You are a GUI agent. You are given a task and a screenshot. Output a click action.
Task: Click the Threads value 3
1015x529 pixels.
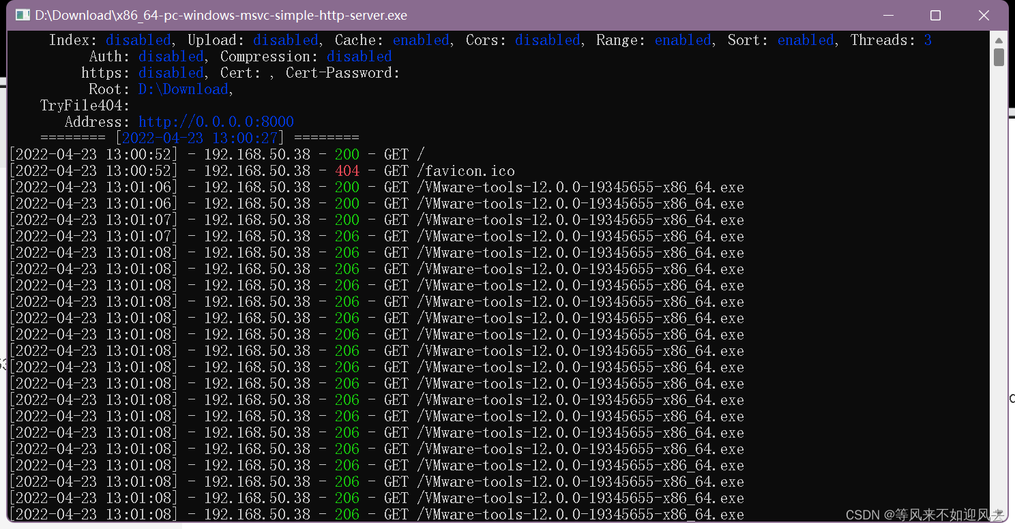pos(928,40)
